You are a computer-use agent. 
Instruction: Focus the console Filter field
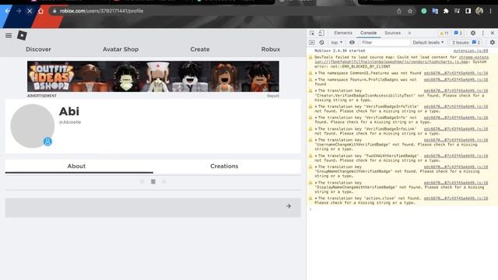(x=385, y=42)
